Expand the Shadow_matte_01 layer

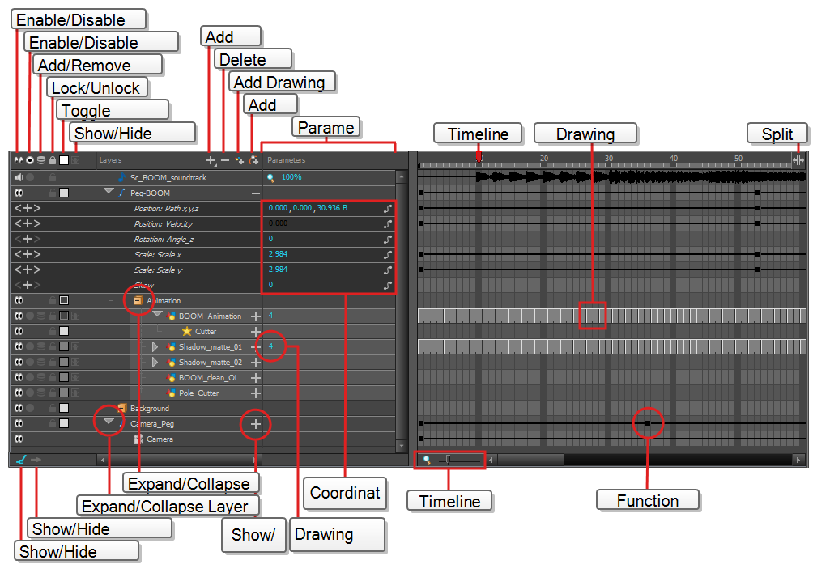[x=156, y=347]
